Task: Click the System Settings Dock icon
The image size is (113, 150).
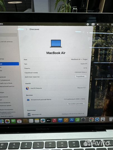Action: (x=83, y=120)
